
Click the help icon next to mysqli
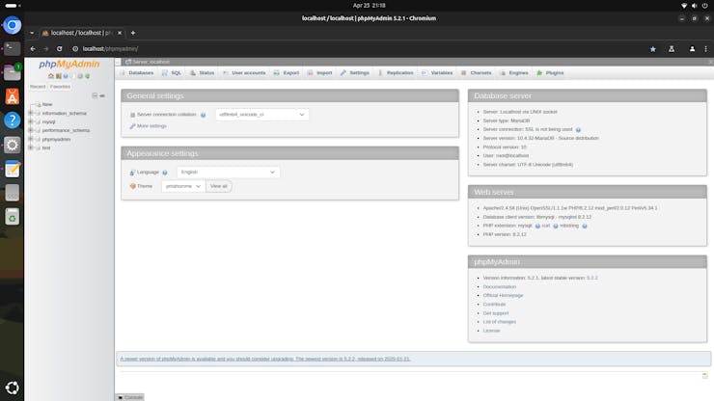point(537,226)
